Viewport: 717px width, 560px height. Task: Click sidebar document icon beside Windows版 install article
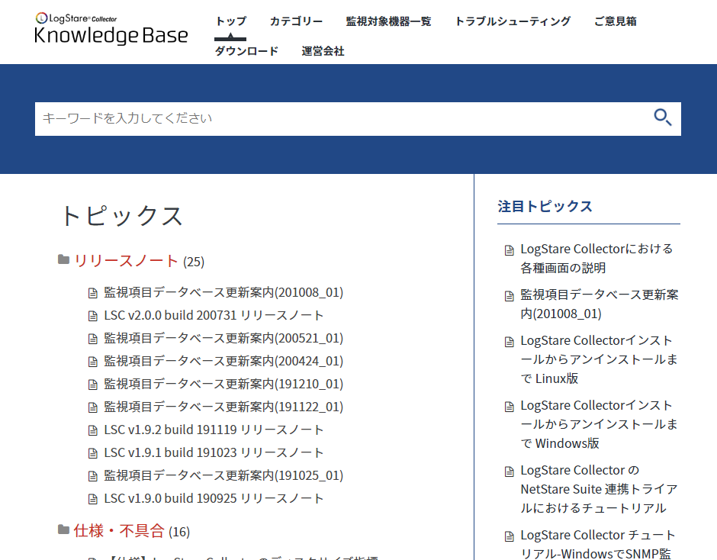click(510, 407)
